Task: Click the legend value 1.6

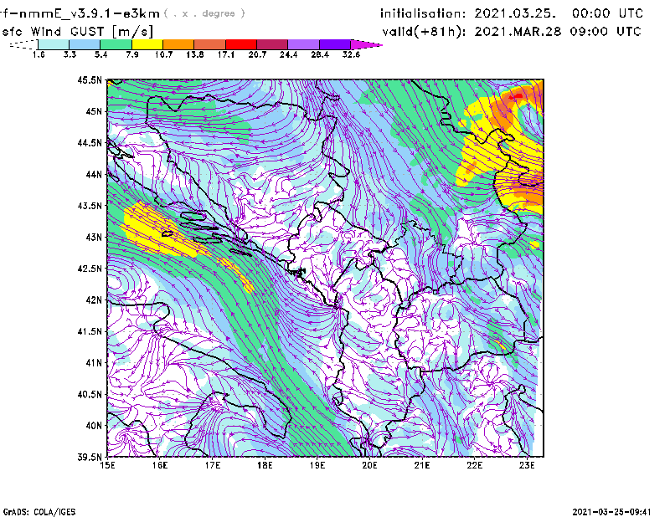Action: [x=39, y=54]
